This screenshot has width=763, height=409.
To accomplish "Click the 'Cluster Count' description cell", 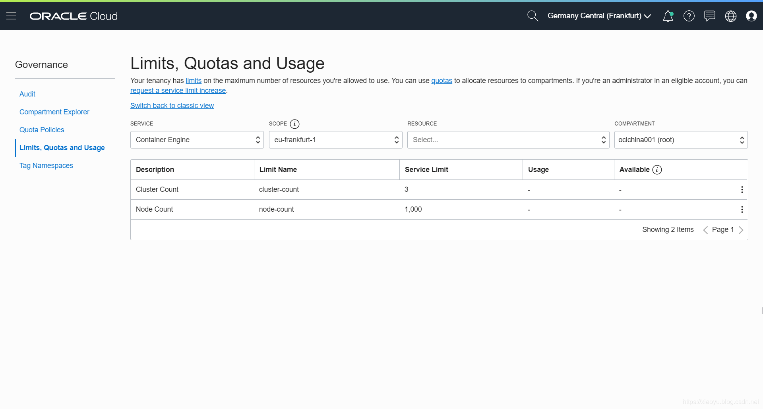I will (157, 189).
